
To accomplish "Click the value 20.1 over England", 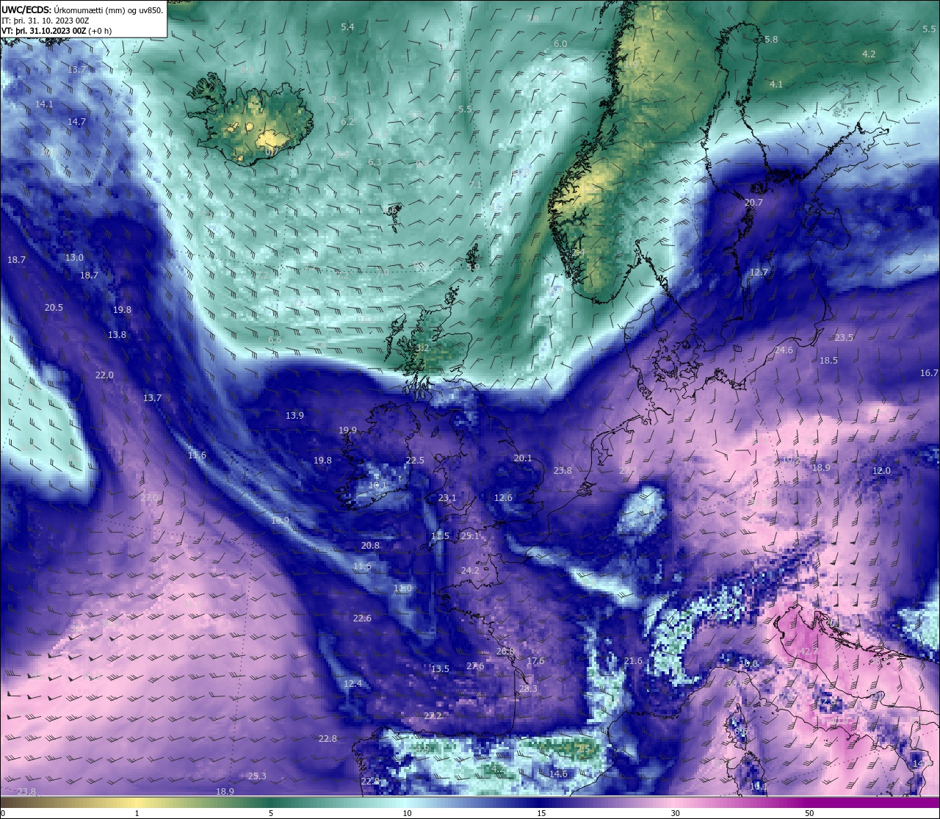I will click(523, 458).
